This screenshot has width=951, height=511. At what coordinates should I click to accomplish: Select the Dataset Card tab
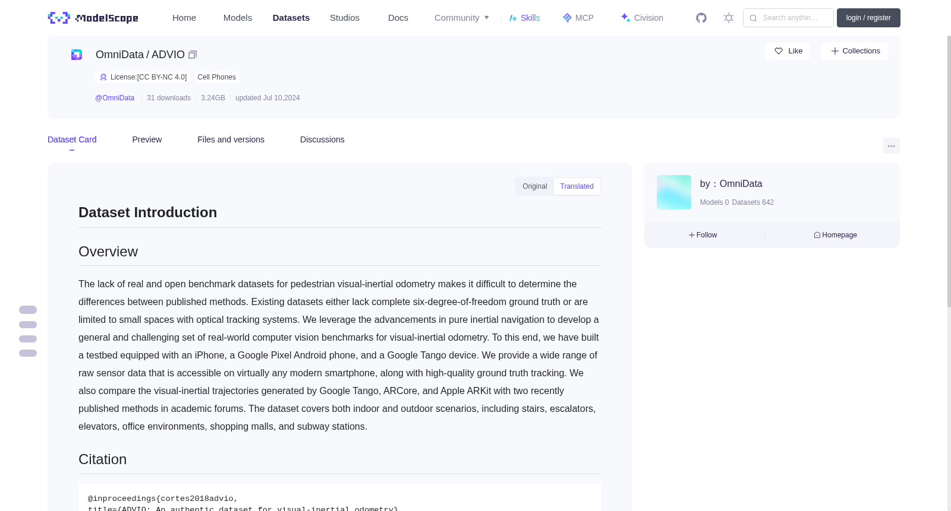[x=72, y=139]
